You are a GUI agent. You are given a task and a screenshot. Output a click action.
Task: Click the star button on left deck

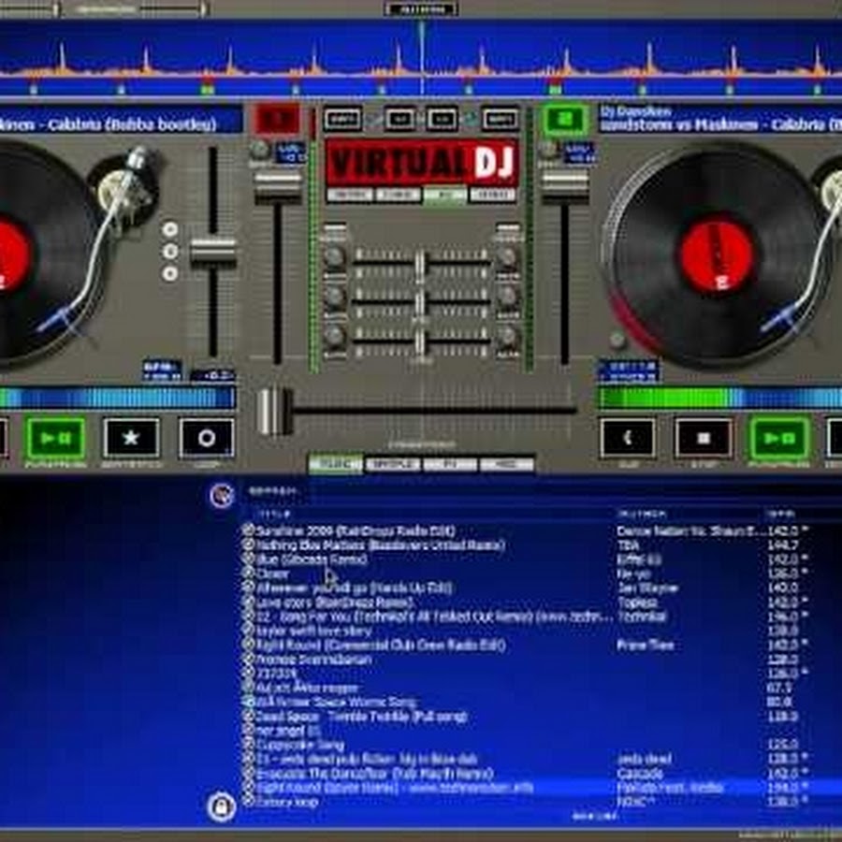(131, 438)
